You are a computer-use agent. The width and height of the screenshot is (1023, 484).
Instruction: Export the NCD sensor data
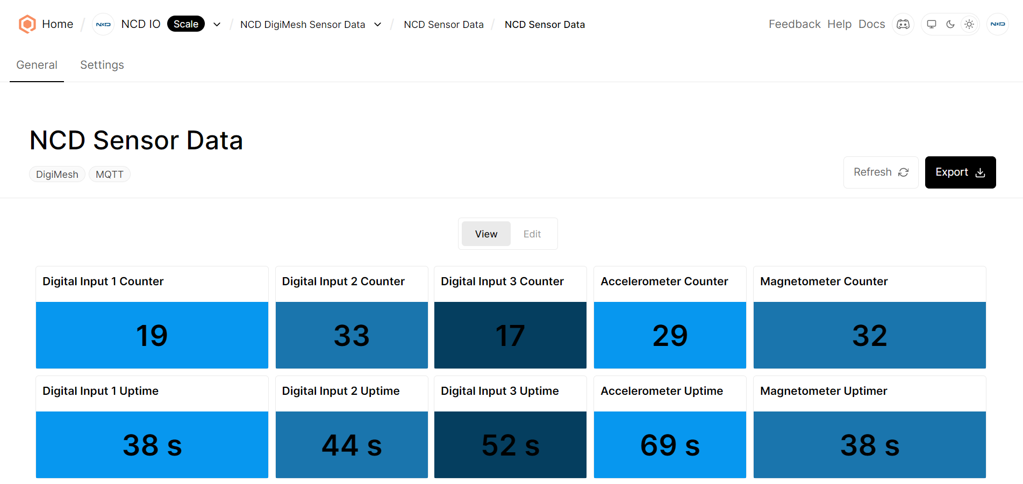(x=960, y=172)
